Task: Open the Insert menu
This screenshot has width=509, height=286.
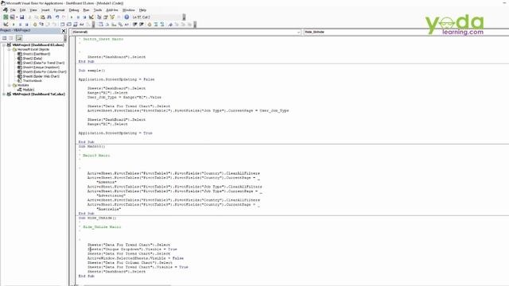Action: (45, 10)
